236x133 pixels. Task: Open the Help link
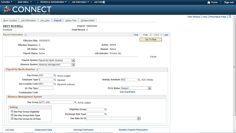(205, 17)
